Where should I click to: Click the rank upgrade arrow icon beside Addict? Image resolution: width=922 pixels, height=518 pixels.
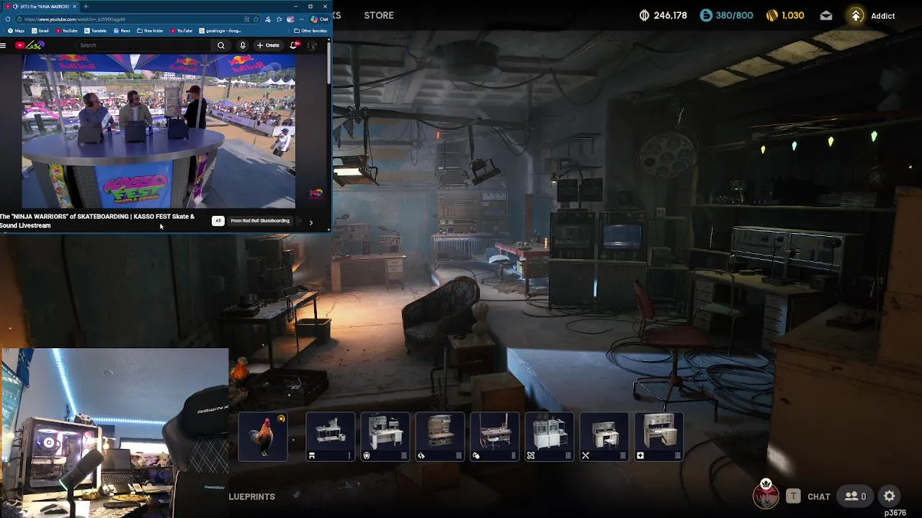pos(856,15)
